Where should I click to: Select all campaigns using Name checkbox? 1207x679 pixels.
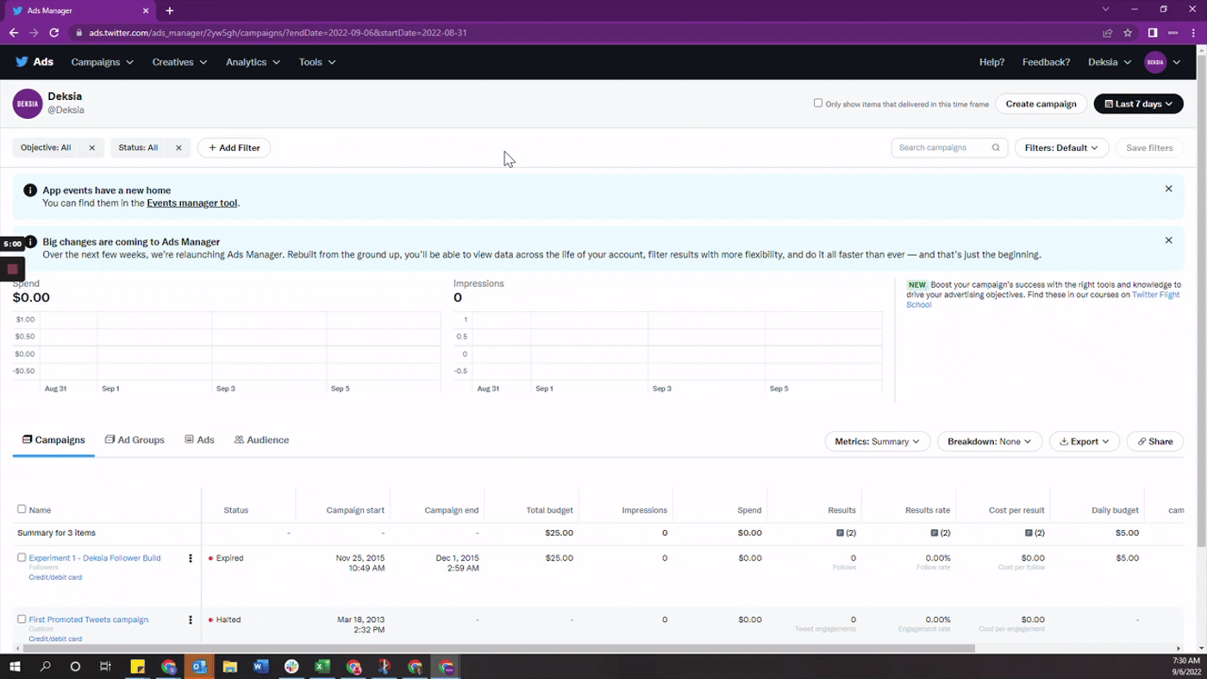coord(22,509)
